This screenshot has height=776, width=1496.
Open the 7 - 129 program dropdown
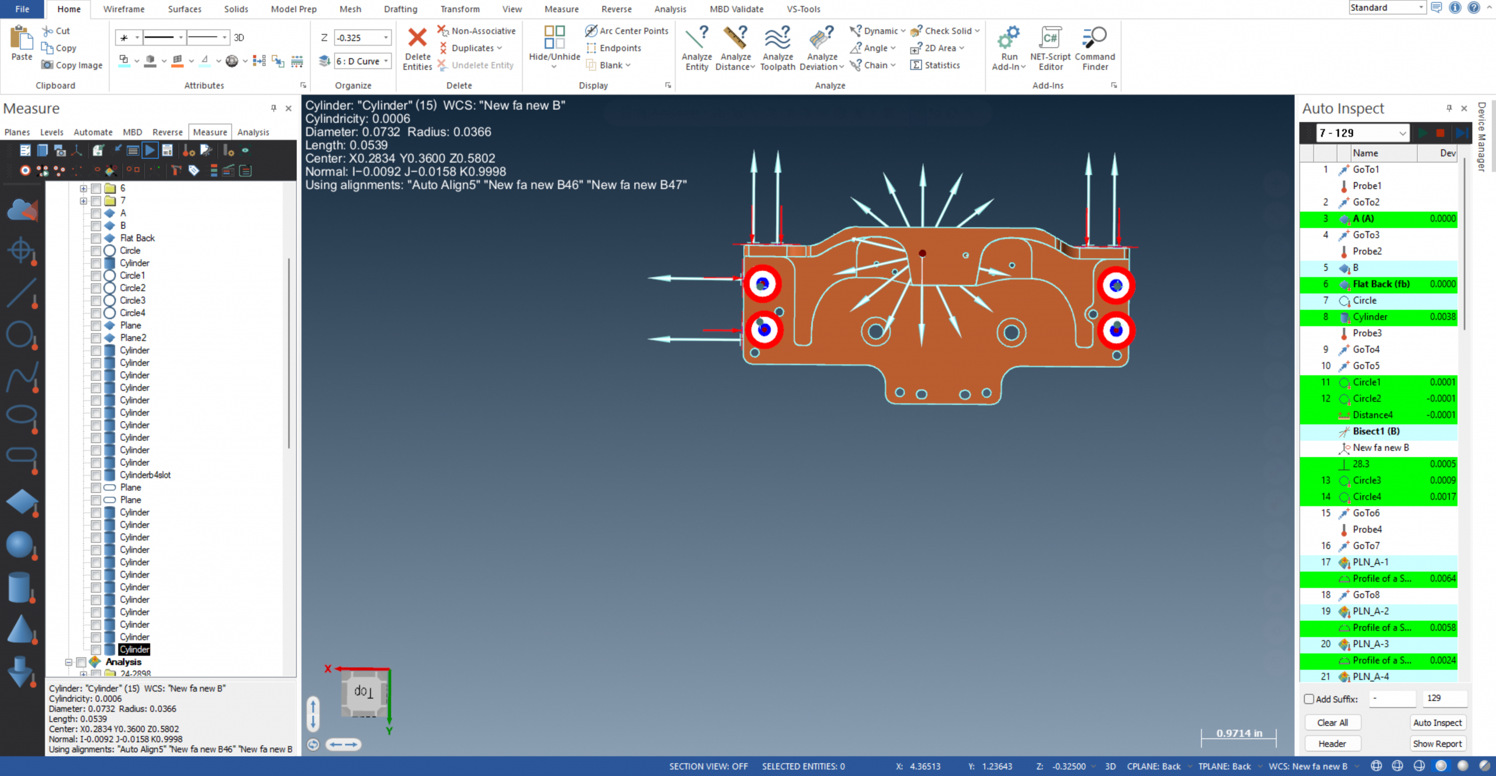[x=1402, y=133]
